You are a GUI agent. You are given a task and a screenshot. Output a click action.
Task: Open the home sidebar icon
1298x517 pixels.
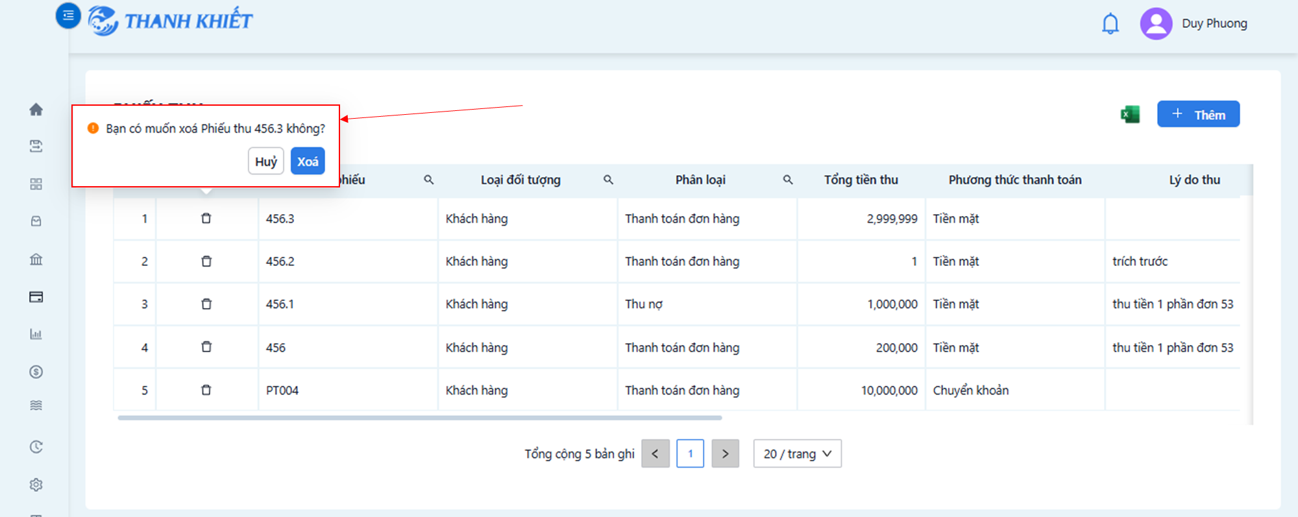click(x=36, y=109)
